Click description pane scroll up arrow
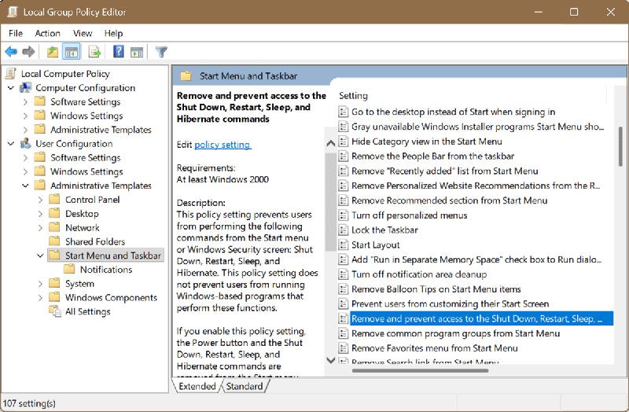Image resolution: width=629 pixels, height=412 pixels. click(x=330, y=143)
